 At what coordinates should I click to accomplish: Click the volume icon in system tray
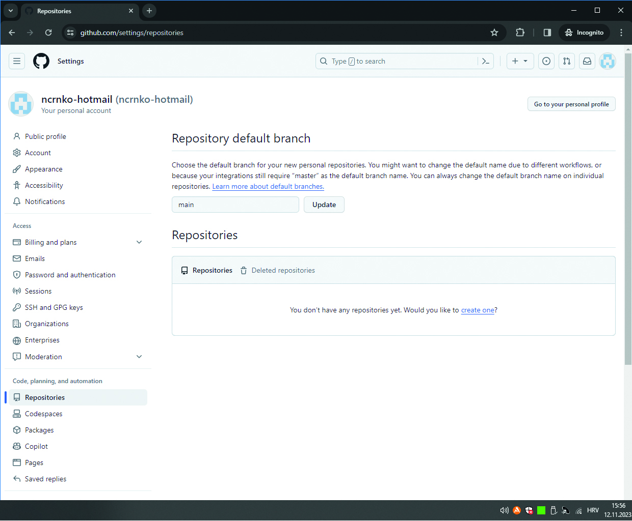[x=504, y=510]
